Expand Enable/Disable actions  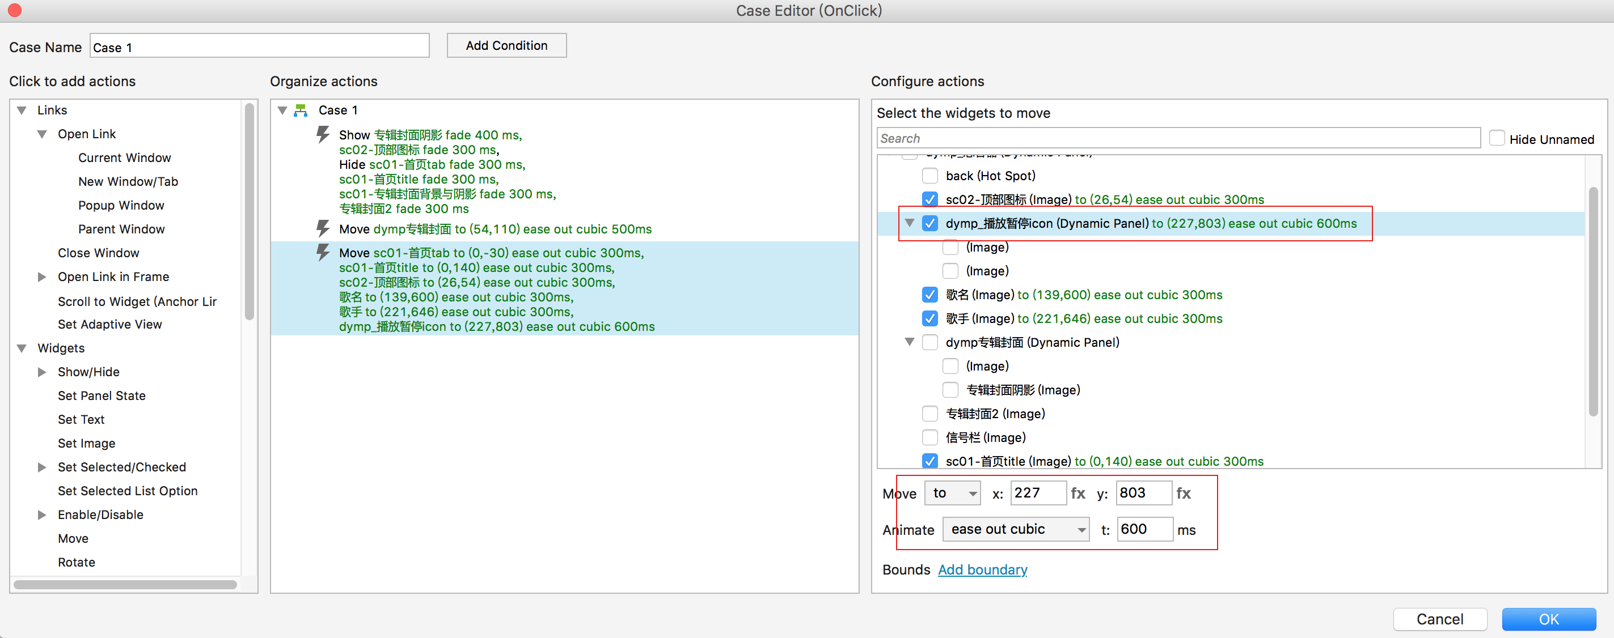click(x=42, y=514)
